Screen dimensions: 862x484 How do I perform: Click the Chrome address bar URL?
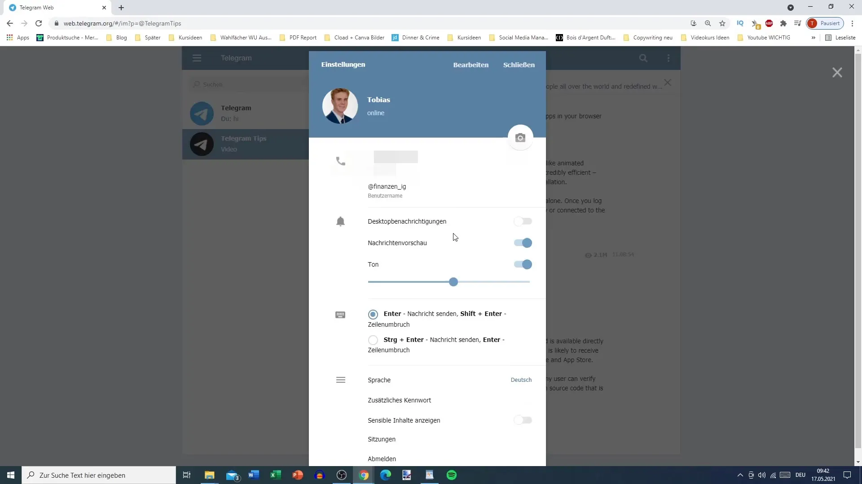(x=122, y=23)
